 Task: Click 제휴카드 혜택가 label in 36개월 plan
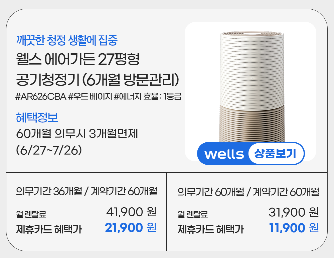pos(49,229)
